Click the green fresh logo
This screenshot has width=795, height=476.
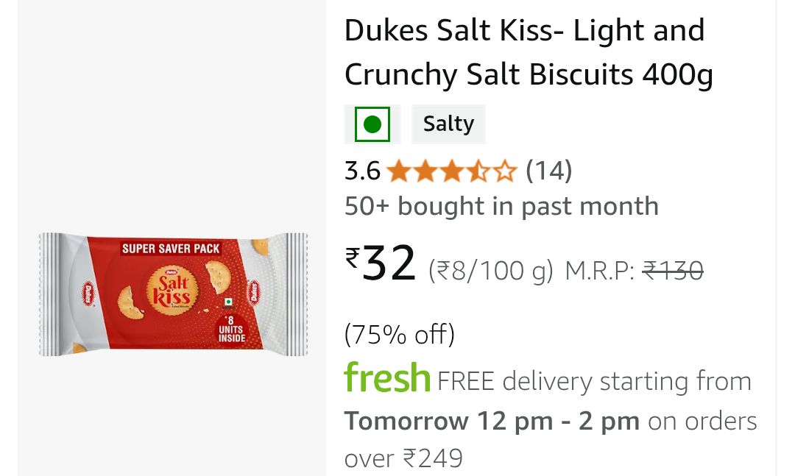coord(386,378)
